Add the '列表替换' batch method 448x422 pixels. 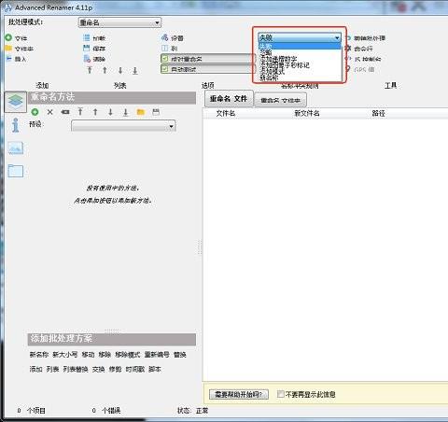pyautogui.click(x=76, y=369)
